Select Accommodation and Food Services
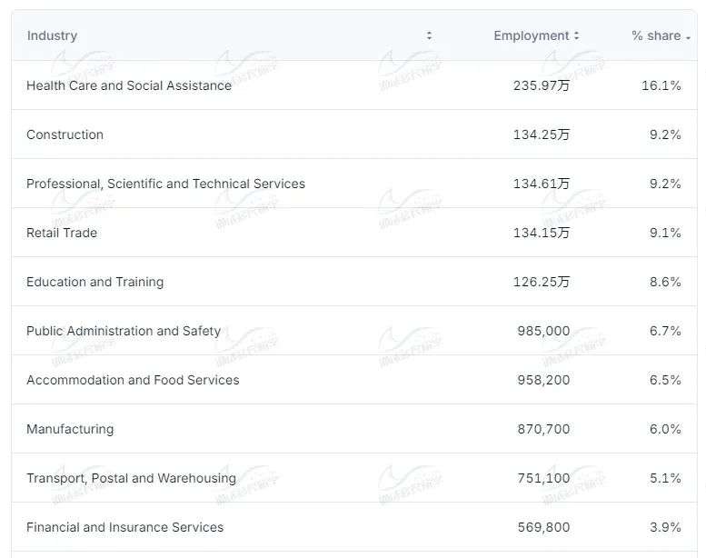 point(133,380)
